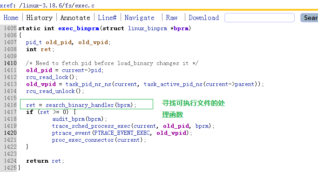Open the pid_t type link
The width and height of the screenshot is (318, 172).
[x=34, y=42]
